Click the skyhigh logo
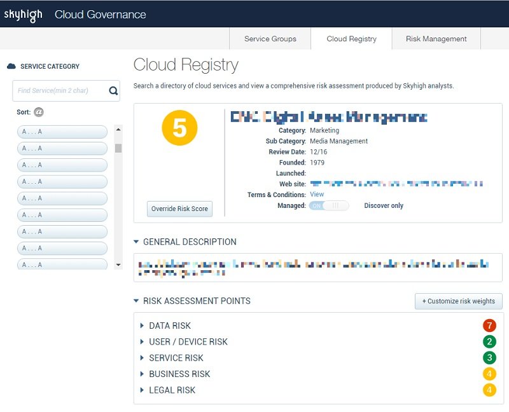 click(23, 15)
